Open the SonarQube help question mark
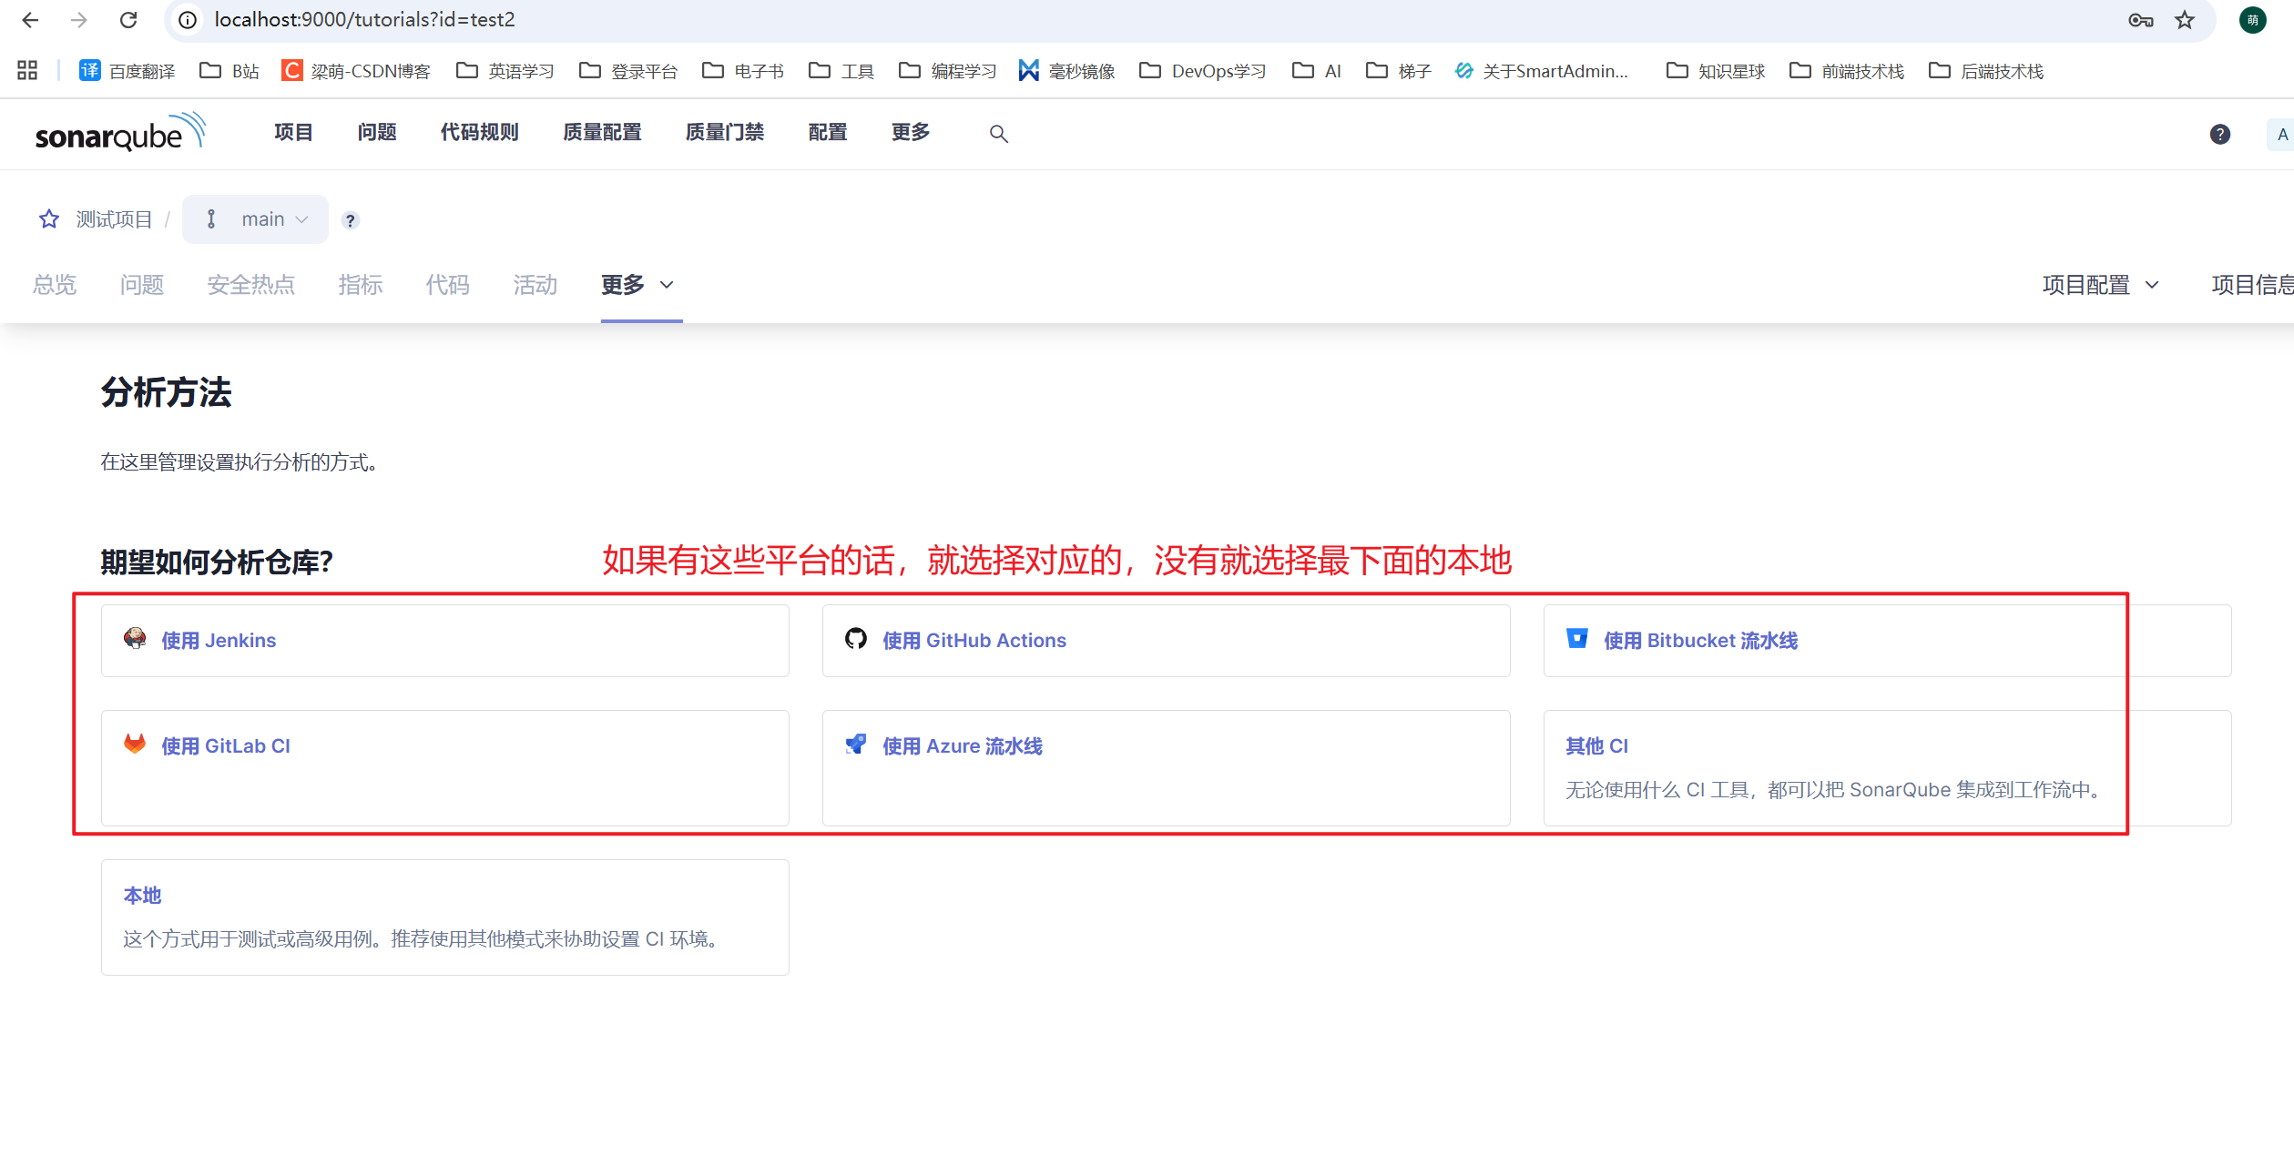Viewport: 2294px width, 1155px height. point(2220,134)
